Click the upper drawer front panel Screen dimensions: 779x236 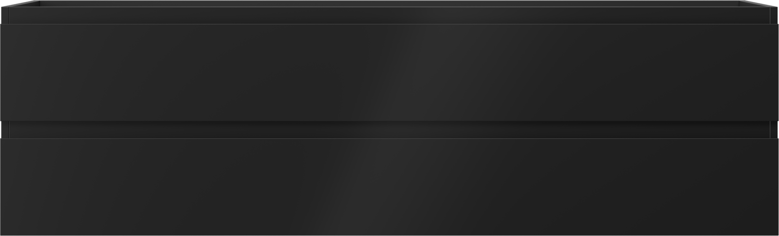click(x=389, y=72)
